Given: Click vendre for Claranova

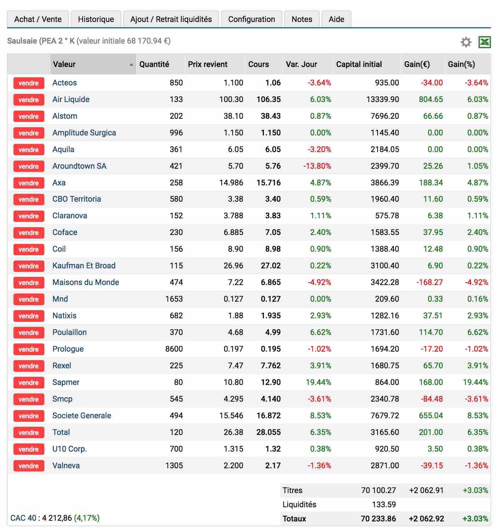Looking at the screenshot, I should pos(29,216).
